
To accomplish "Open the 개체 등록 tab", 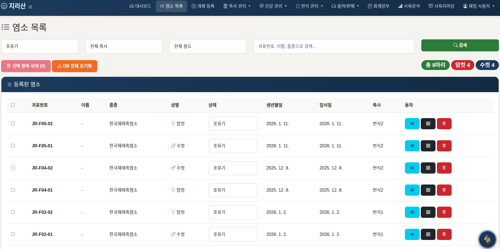I will (x=203, y=6).
